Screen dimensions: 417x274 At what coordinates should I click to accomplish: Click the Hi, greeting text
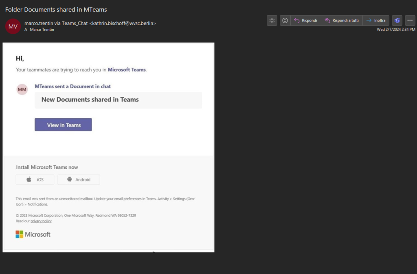coord(20,58)
